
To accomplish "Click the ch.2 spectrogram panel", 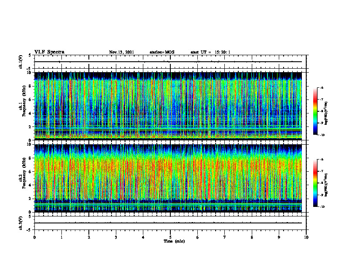I will tap(168, 178).
